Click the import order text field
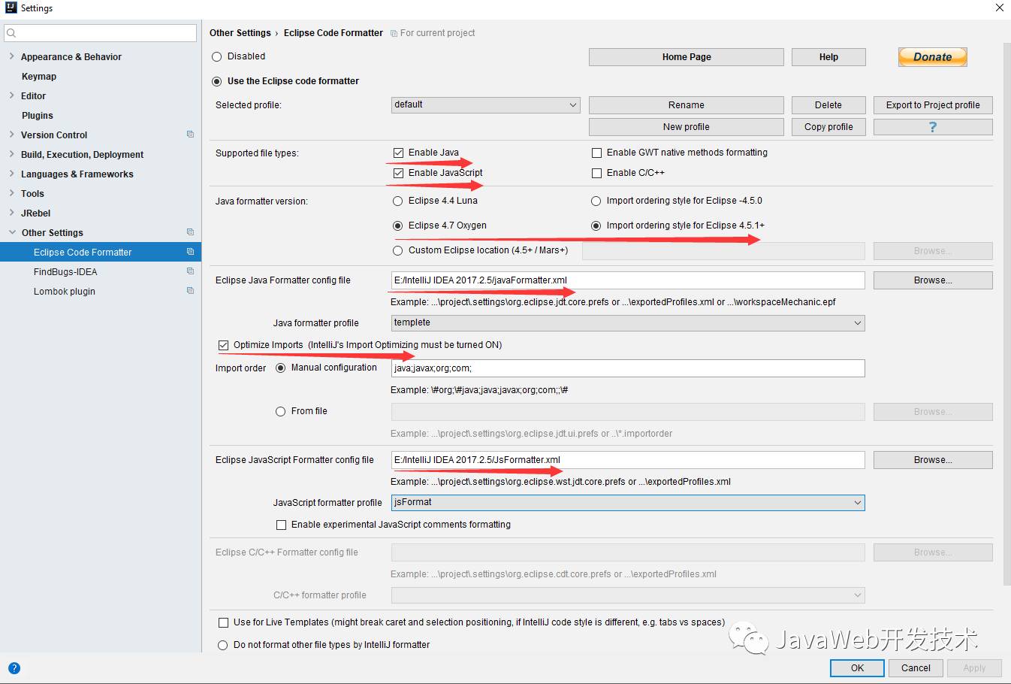Screen dimensions: 1011x684 click(628, 368)
